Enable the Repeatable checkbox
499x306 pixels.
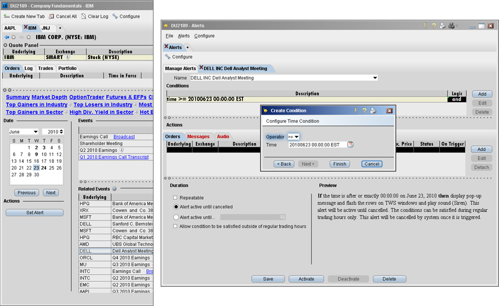click(175, 197)
